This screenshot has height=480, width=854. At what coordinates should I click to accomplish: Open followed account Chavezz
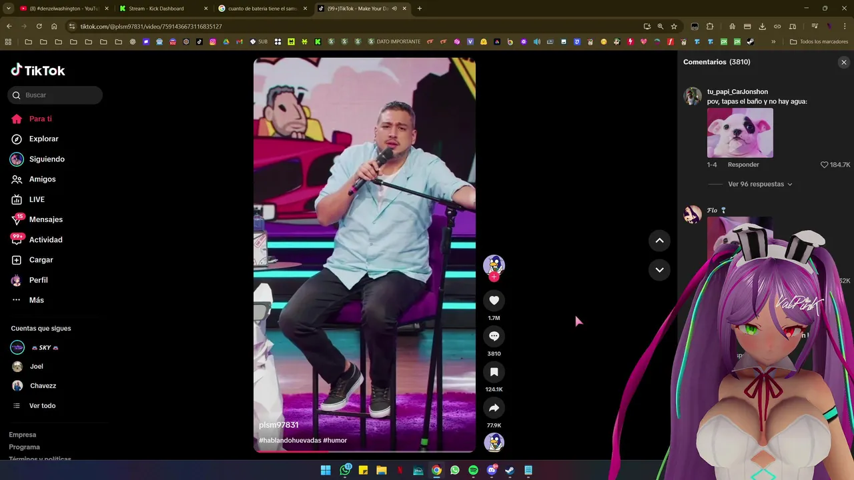pyautogui.click(x=43, y=386)
